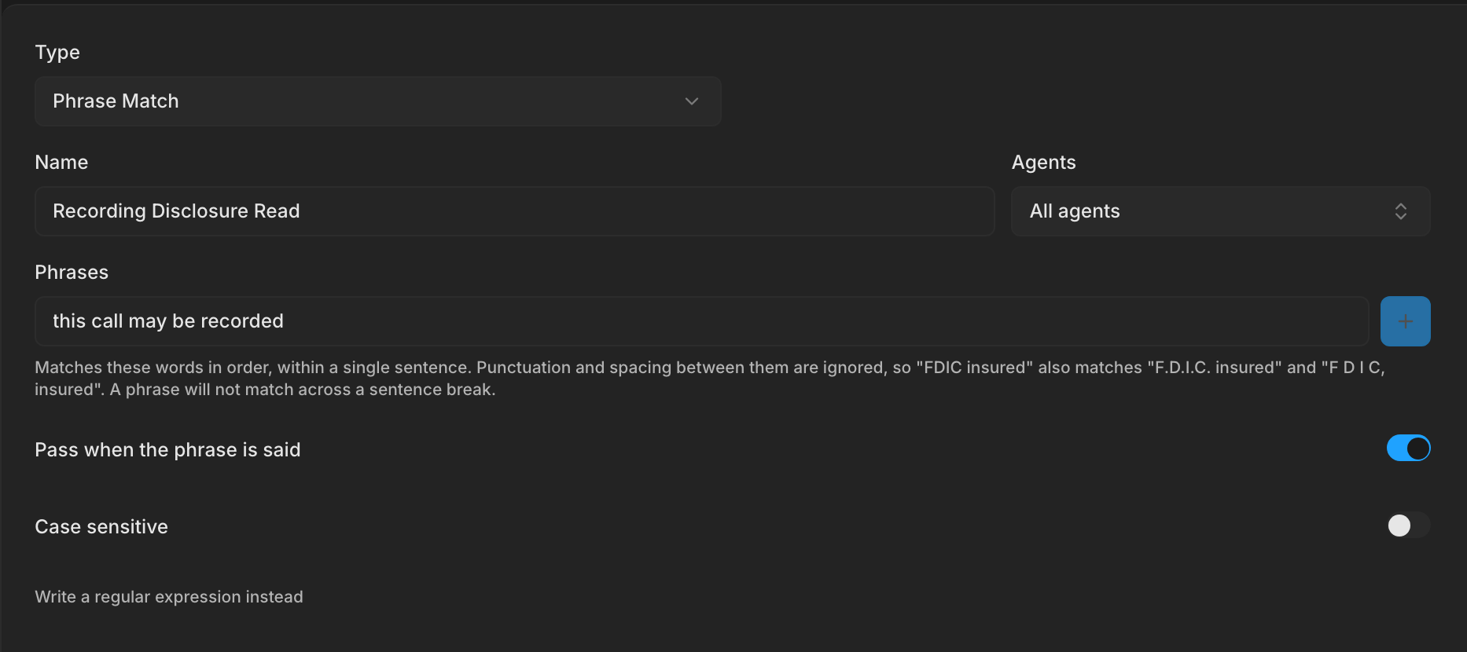Toggle 'Pass when the phrase is said' switch
Viewport: 1467px width, 652px height.
pyautogui.click(x=1408, y=449)
